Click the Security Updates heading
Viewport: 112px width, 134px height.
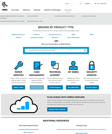[92, 73]
